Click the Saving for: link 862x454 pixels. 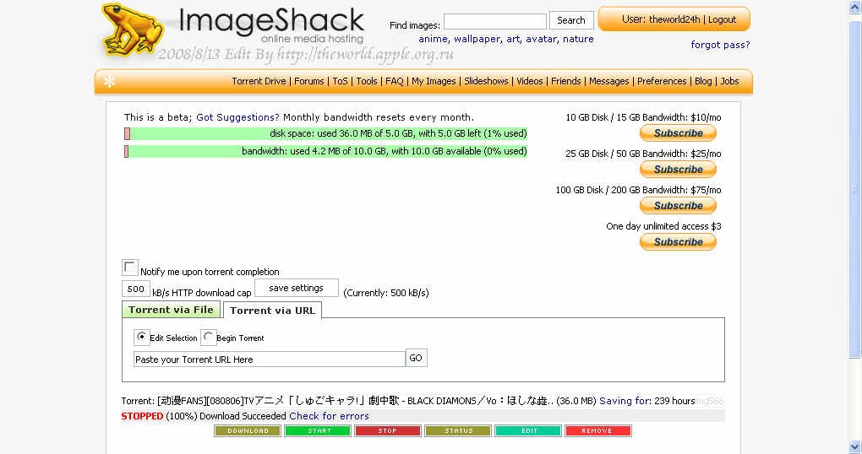[625, 401]
